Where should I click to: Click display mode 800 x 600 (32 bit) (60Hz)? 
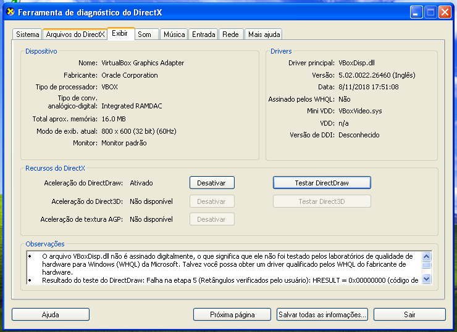[139, 131]
